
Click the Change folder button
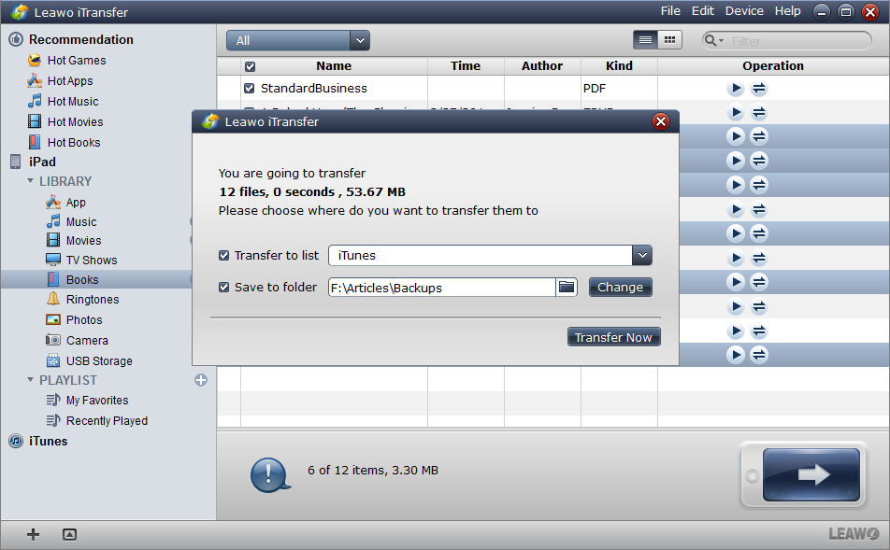[621, 287]
